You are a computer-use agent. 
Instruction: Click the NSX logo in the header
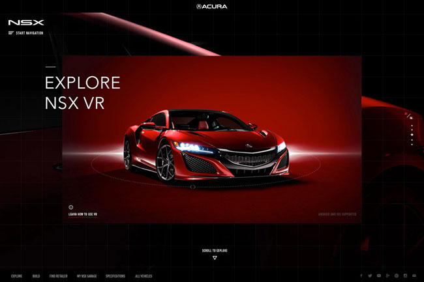point(26,23)
